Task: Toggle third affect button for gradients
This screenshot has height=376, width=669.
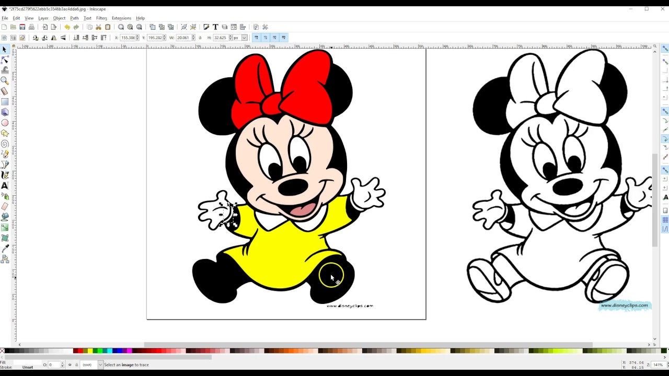Action: 274,38
